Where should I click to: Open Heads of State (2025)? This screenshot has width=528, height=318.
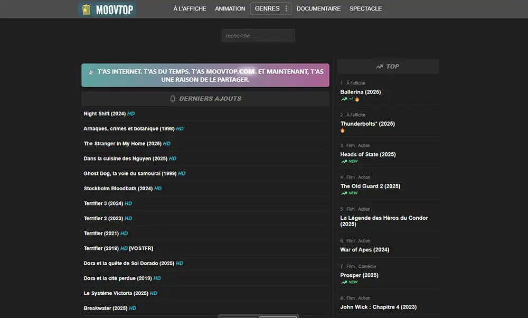coord(367,154)
